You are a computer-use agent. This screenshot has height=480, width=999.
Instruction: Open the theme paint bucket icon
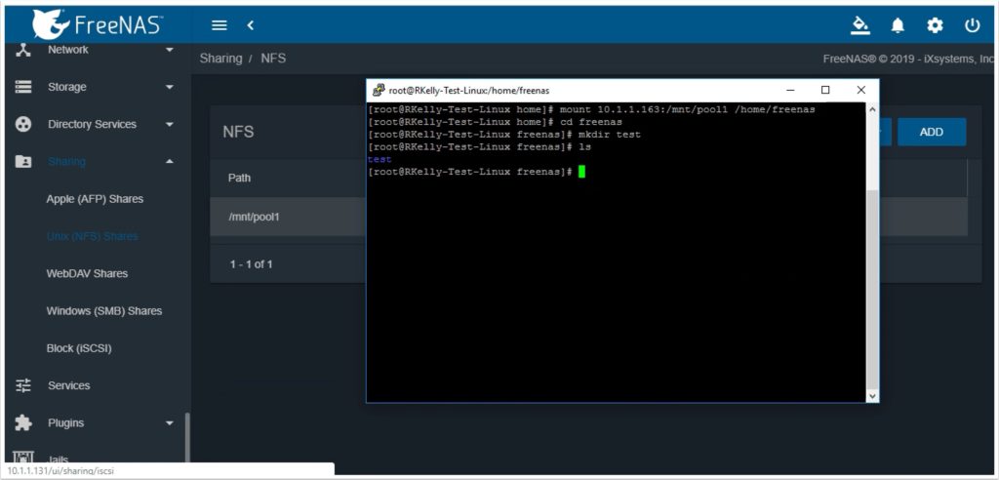click(x=859, y=24)
